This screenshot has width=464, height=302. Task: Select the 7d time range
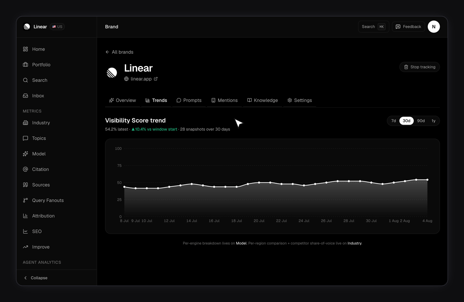393,121
